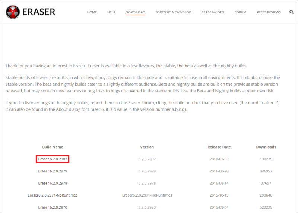The width and height of the screenshot is (298, 213).
Task: Select the version cell 6.2.0.2978
Action: (x=147, y=183)
